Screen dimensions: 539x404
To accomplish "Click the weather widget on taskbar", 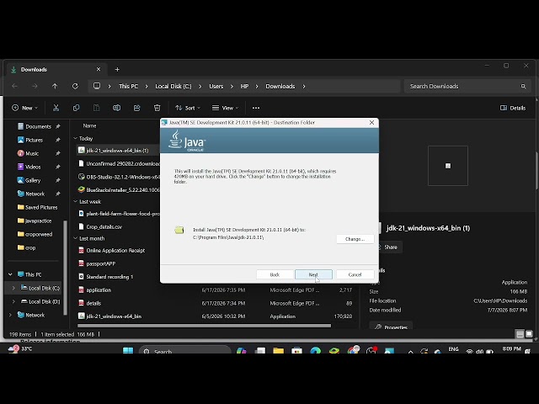I will (20, 349).
